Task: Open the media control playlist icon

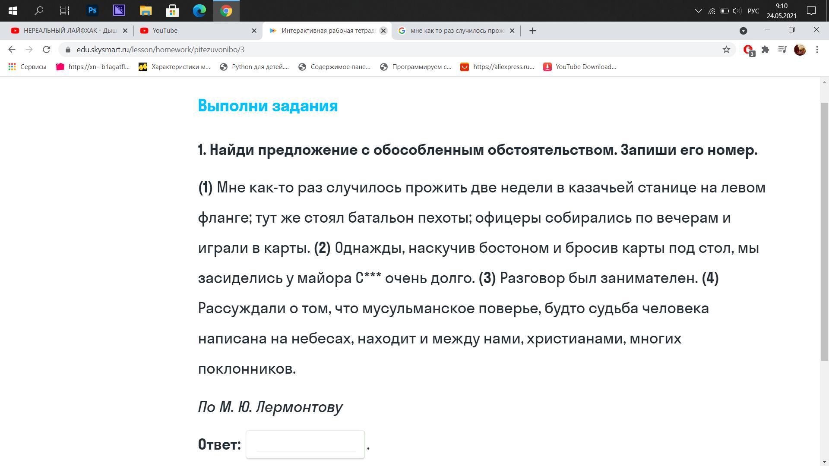Action: [x=782, y=50]
